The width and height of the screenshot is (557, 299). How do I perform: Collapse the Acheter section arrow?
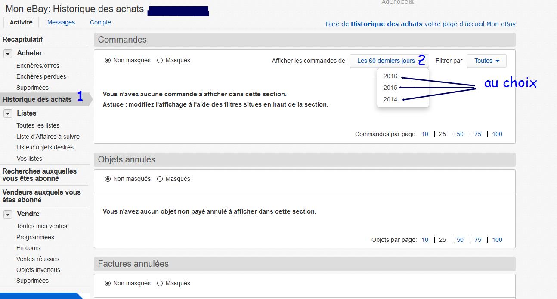pos(7,54)
